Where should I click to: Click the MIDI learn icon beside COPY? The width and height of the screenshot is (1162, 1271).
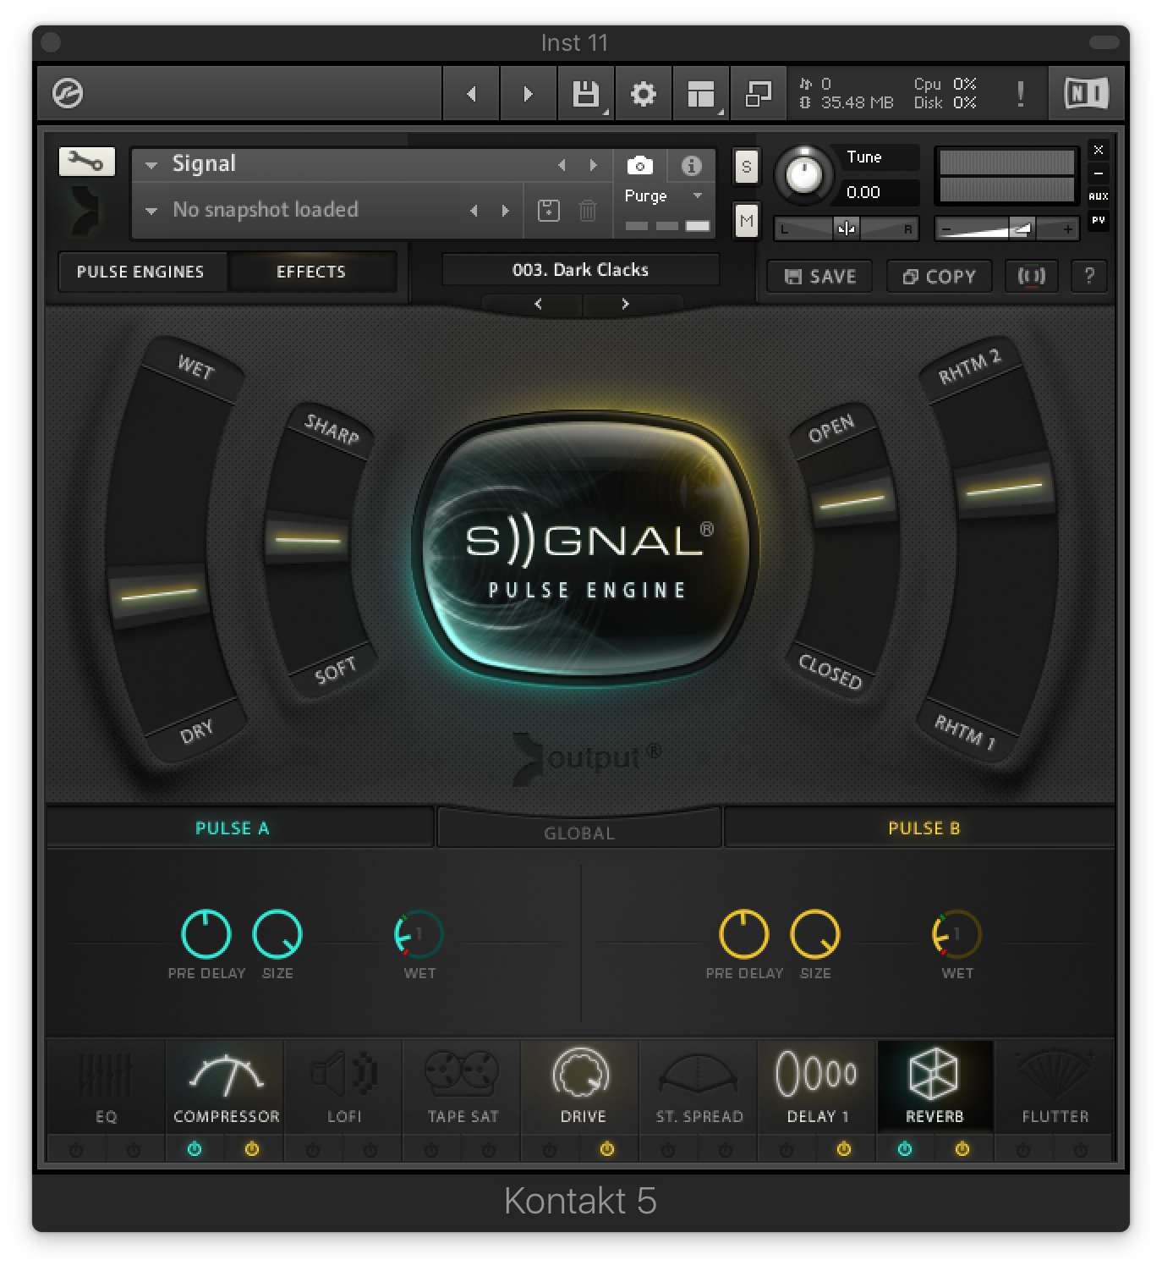[x=1031, y=276]
